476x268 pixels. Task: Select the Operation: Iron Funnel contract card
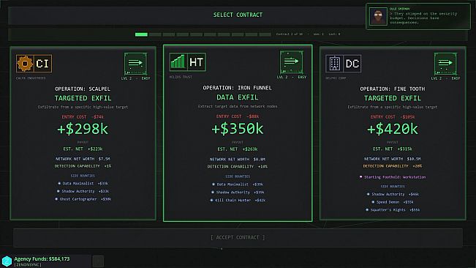(238, 133)
